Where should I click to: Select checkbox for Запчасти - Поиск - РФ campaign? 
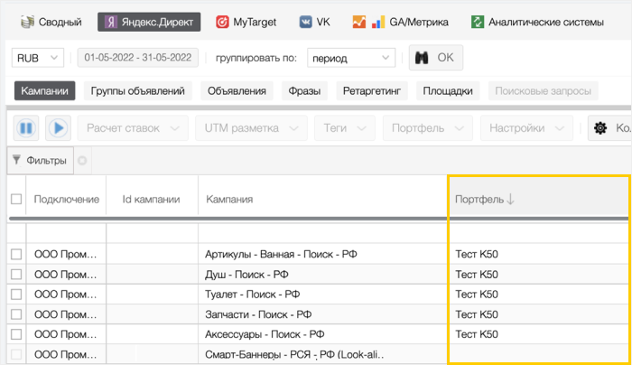pos(16,314)
